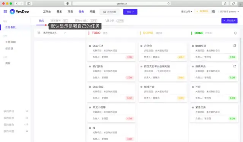Click the 微信支付平台后端对接 card title

[157, 66]
